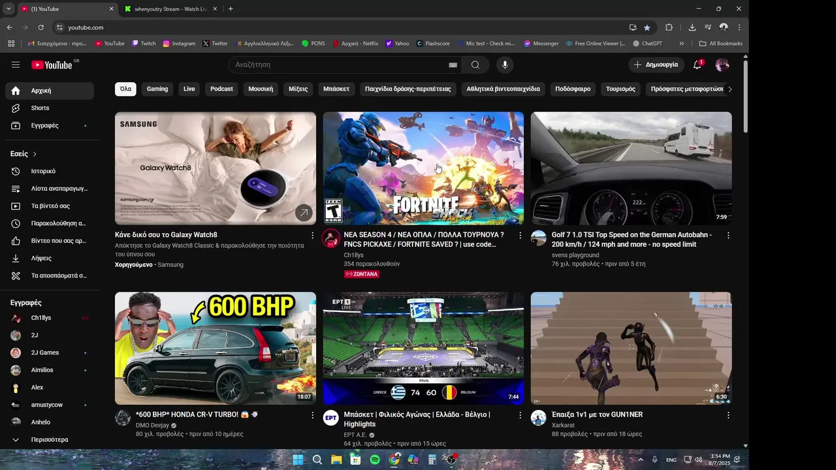
Task: Expand Περισσότερα in subscriptions list
Action: [x=50, y=439]
